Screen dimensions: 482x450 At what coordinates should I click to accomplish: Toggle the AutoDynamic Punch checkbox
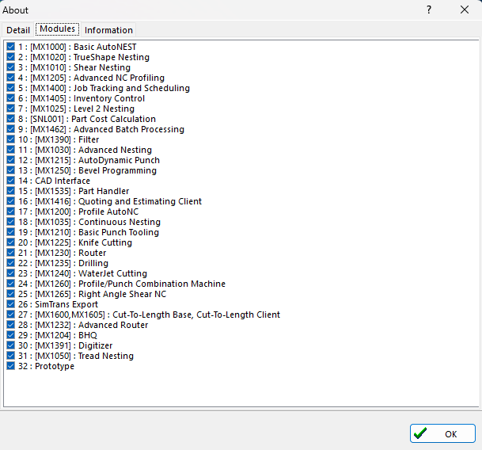click(x=10, y=160)
